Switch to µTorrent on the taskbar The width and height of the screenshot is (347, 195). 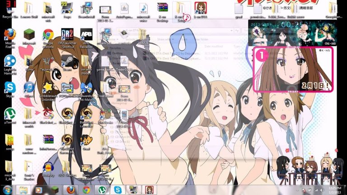click(102, 190)
